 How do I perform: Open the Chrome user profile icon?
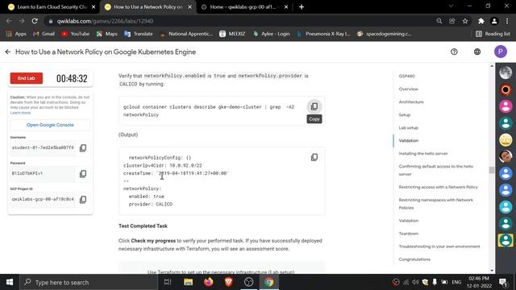click(x=494, y=21)
